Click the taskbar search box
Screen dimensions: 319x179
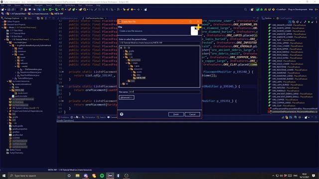[x=36, y=176]
